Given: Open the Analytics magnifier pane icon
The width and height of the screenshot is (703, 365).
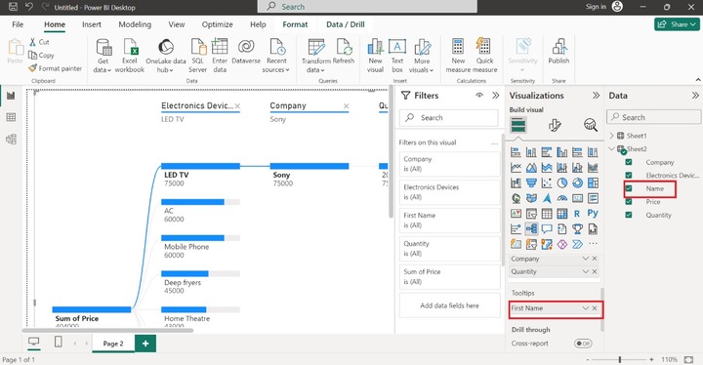Looking at the screenshot, I should (591, 125).
